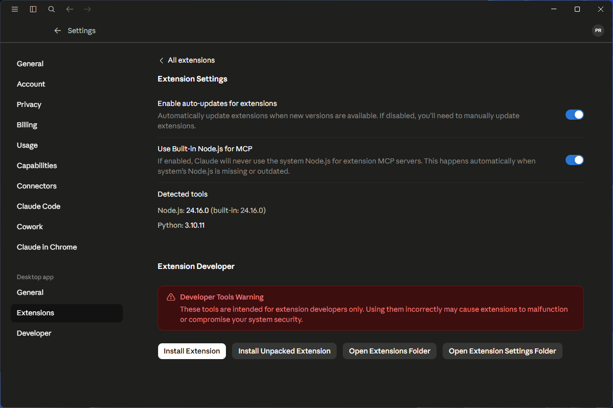The image size is (613, 408).
Task: Open General under Desktop app
Action: [67, 292]
